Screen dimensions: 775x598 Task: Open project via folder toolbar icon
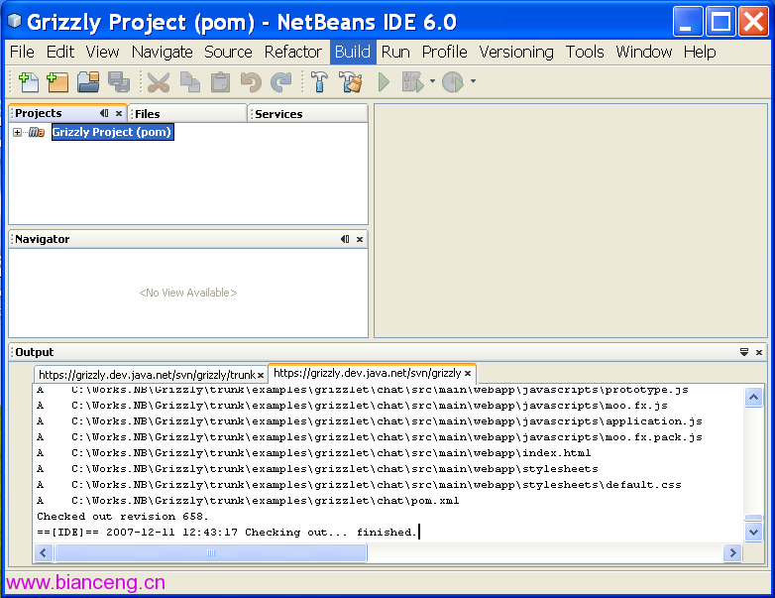point(88,82)
